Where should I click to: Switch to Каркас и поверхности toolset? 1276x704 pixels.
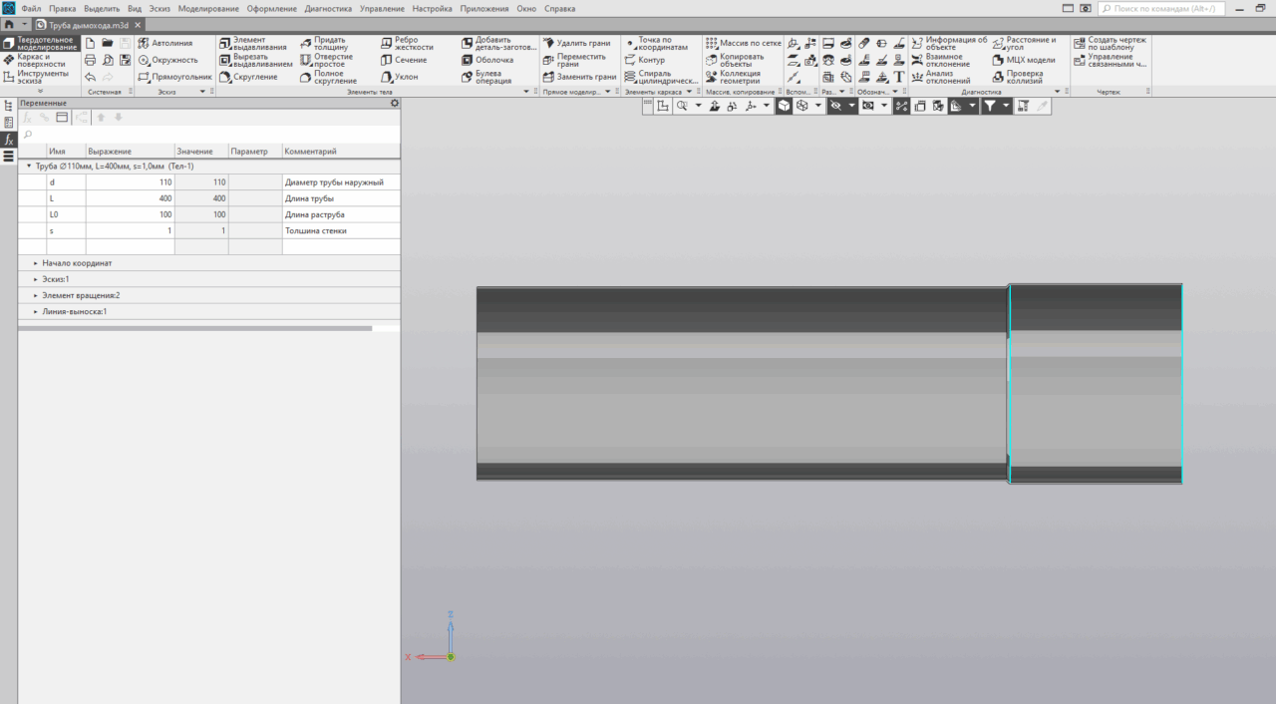[38, 60]
